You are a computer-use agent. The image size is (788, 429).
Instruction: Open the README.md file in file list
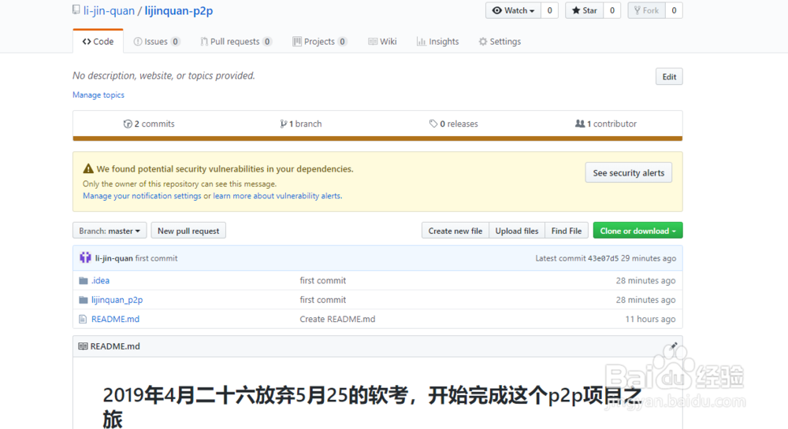pos(115,319)
